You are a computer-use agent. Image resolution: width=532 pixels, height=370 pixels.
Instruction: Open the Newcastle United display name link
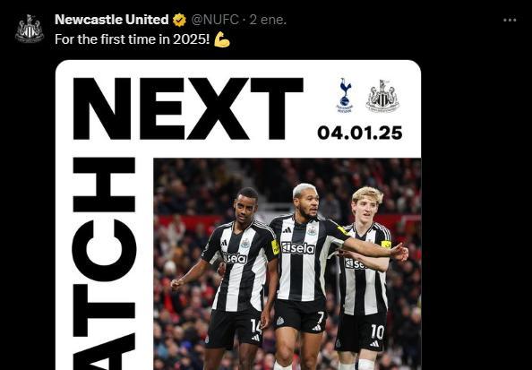point(112,20)
